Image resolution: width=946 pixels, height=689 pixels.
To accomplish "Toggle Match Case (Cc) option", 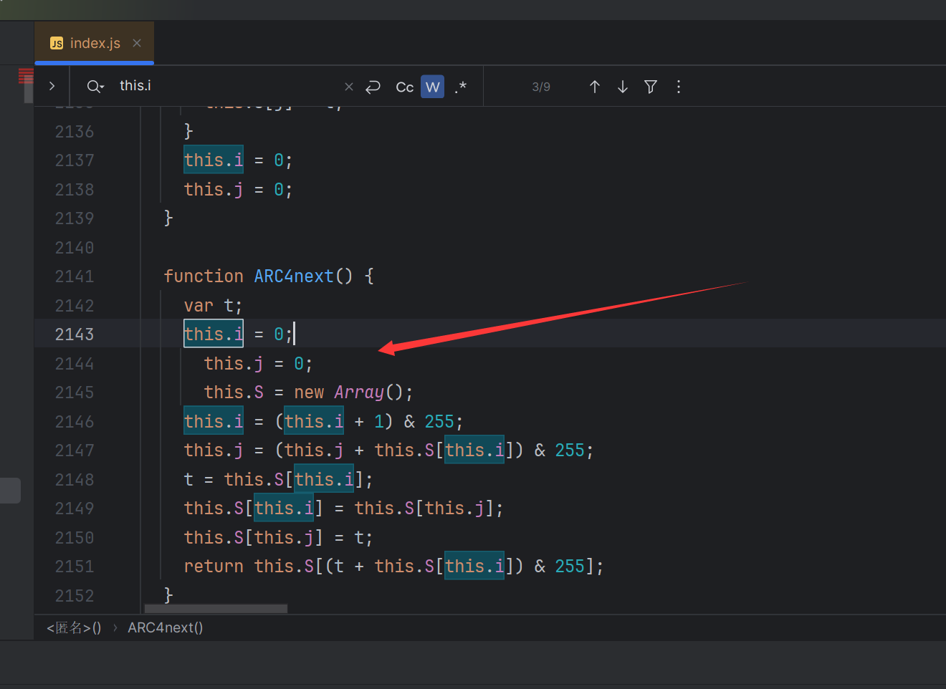I will coord(404,87).
